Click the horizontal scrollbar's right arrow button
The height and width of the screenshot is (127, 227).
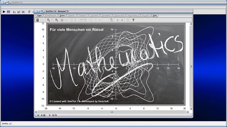[x=188, y=112]
